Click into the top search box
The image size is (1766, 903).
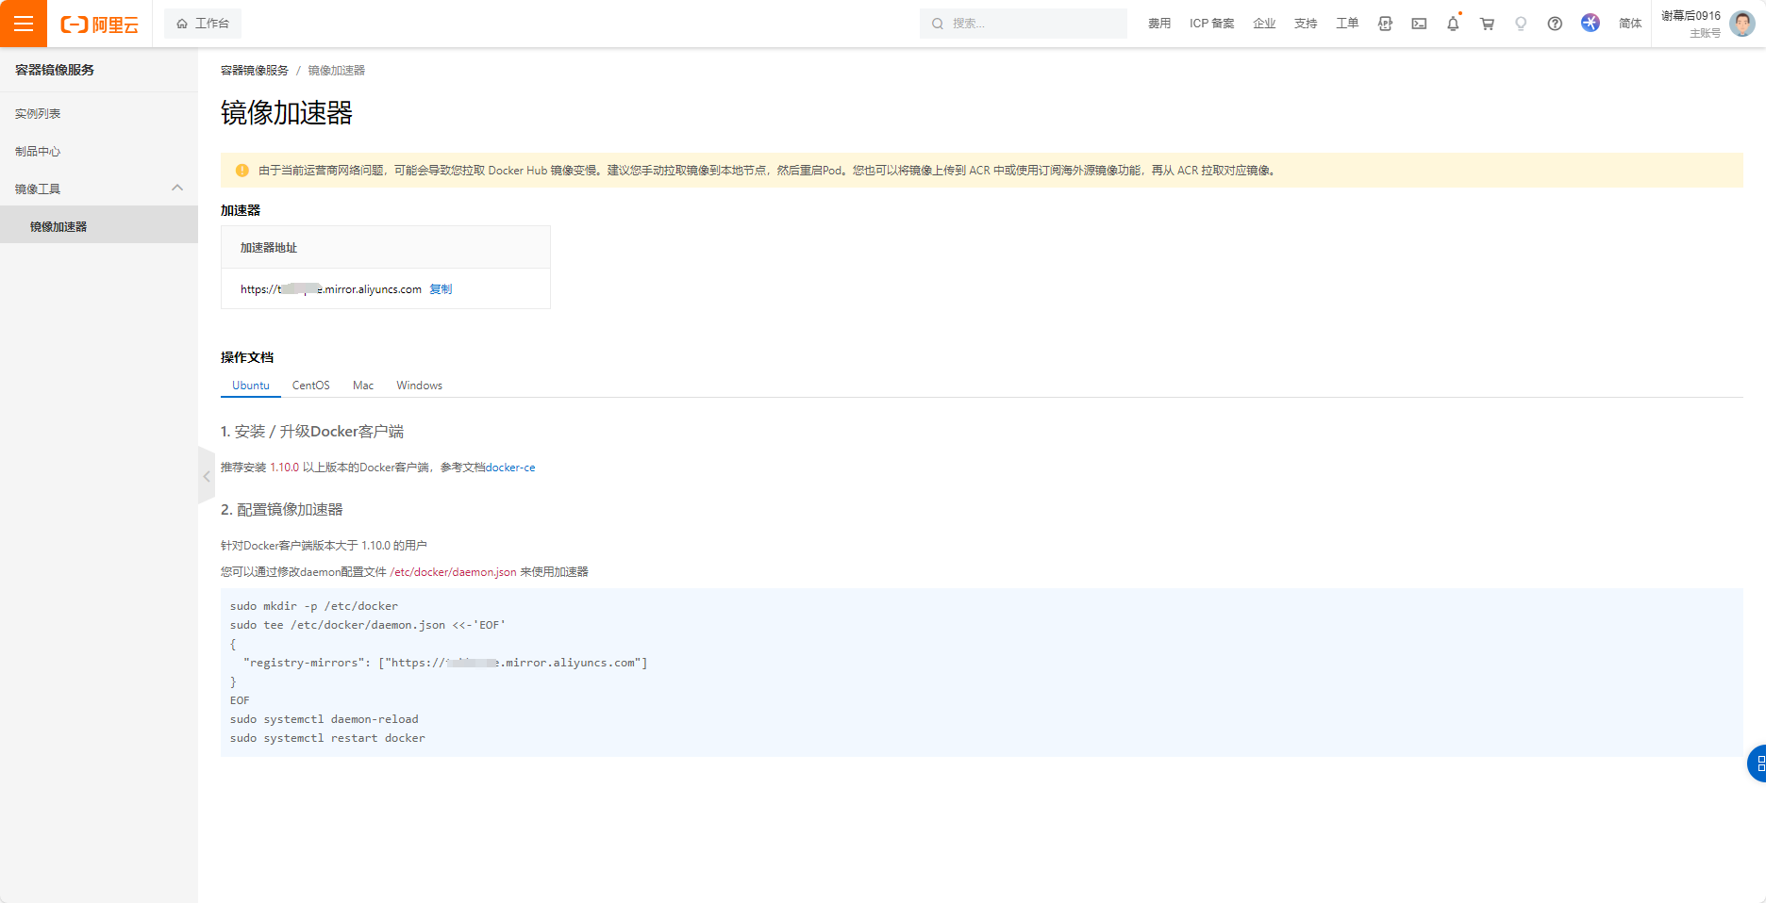[x=1024, y=24]
